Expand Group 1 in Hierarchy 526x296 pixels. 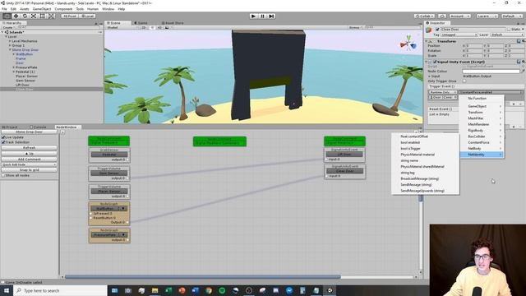point(10,45)
